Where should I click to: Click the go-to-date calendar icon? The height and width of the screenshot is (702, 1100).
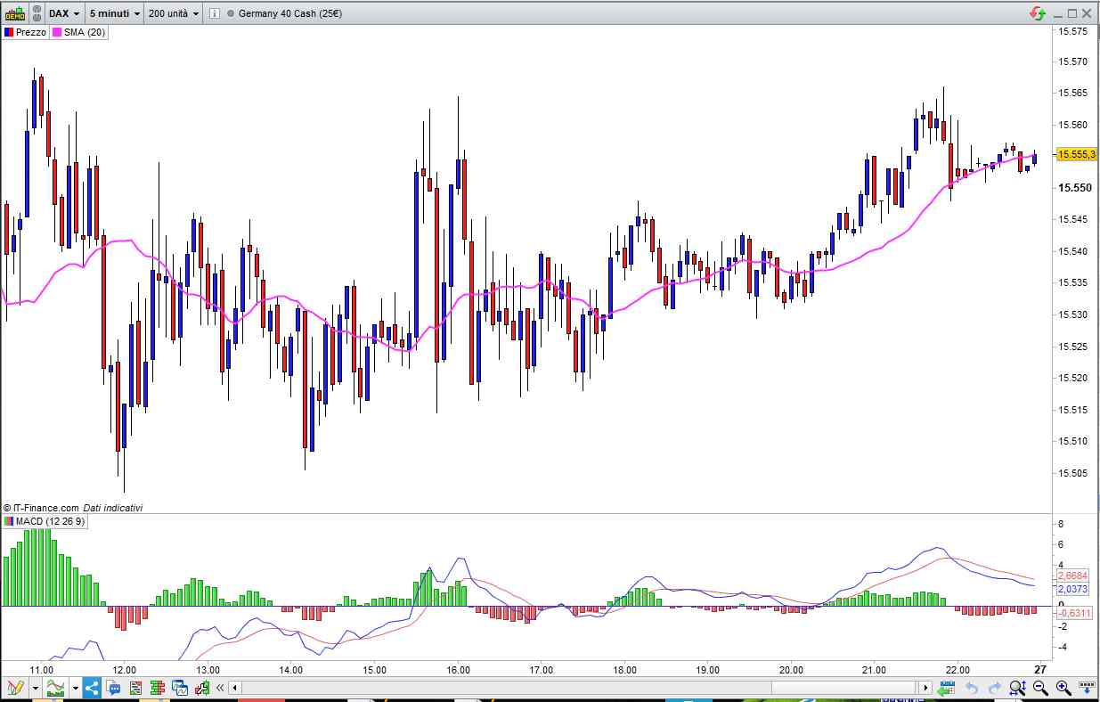tap(948, 688)
